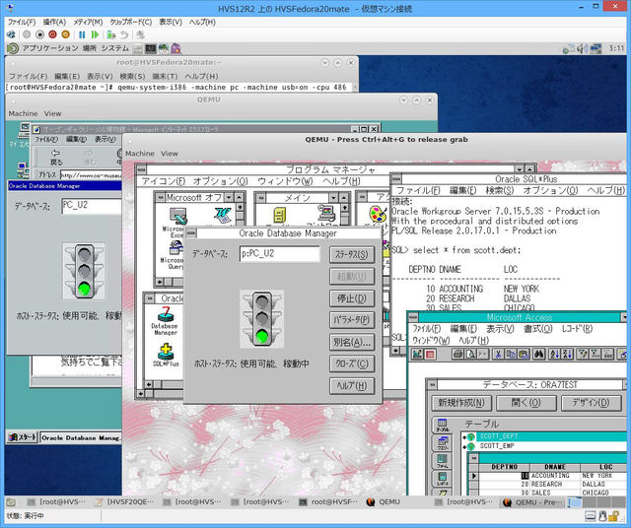631x528 pixels.
Task: Open the terminal launcher in the MATE panel
Action: (150, 48)
